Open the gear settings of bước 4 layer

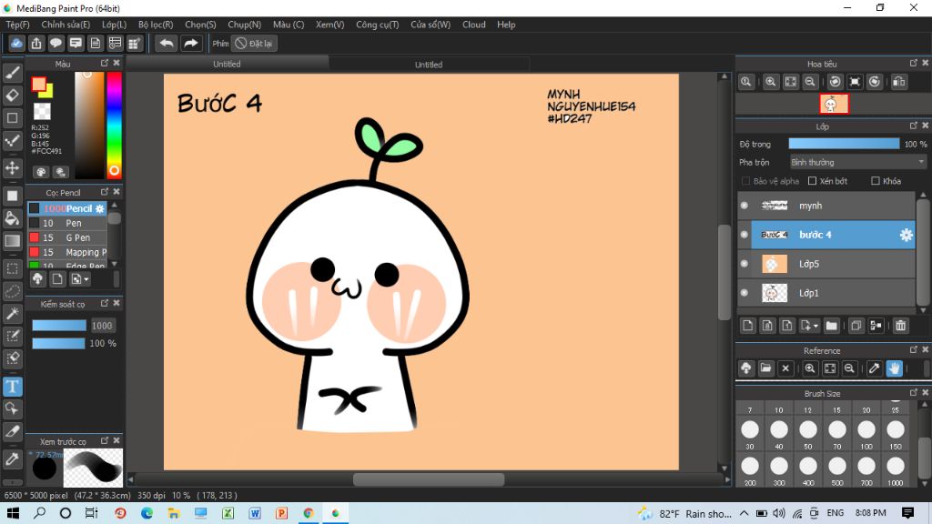pyautogui.click(x=906, y=235)
